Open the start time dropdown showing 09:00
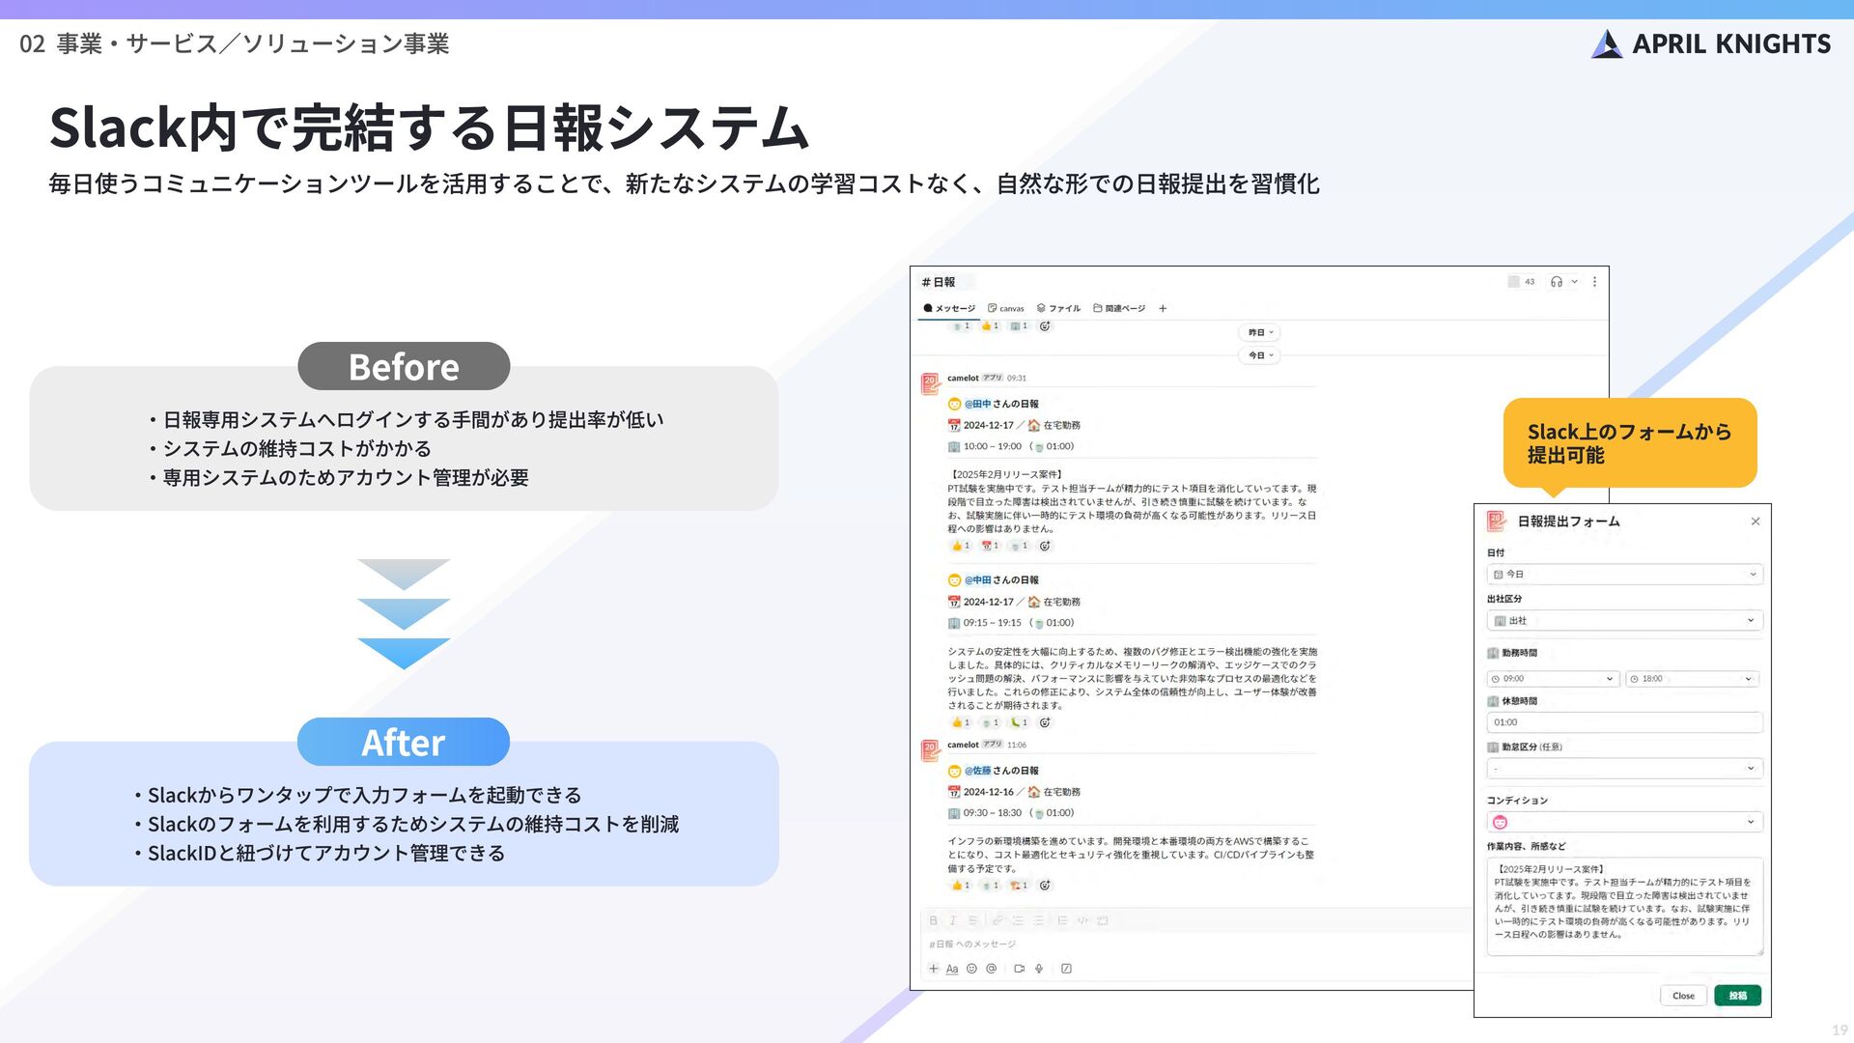Image resolution: width=1854 pixels, height=1043 pixels. tap(1553, 679)
